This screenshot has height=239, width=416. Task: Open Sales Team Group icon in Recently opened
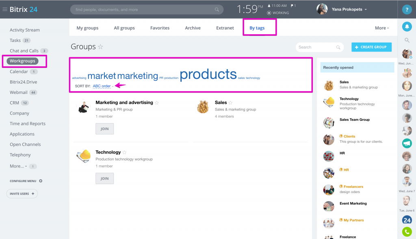(x=329, y=123)
